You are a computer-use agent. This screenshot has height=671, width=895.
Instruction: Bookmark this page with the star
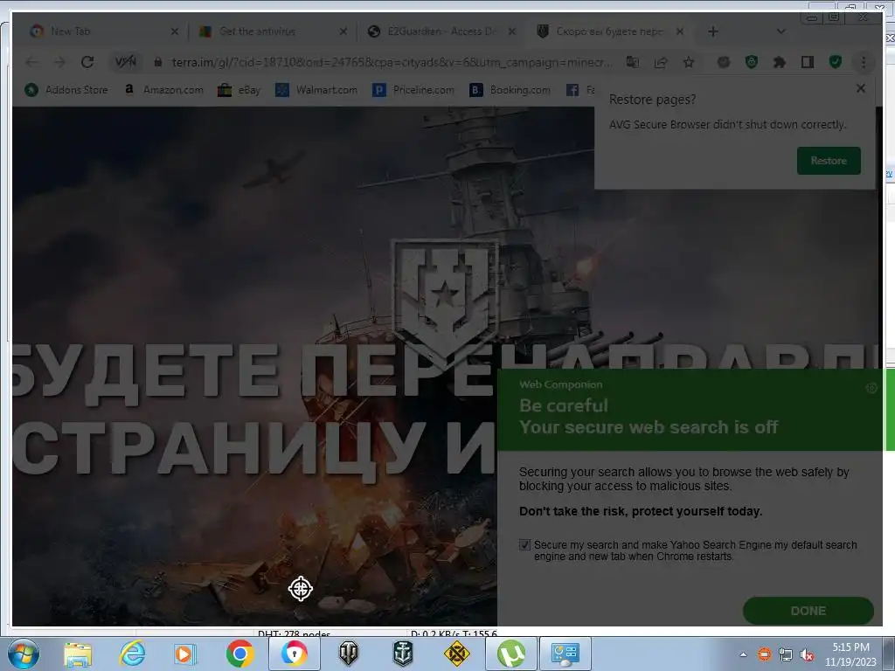[x=689, y=62]
